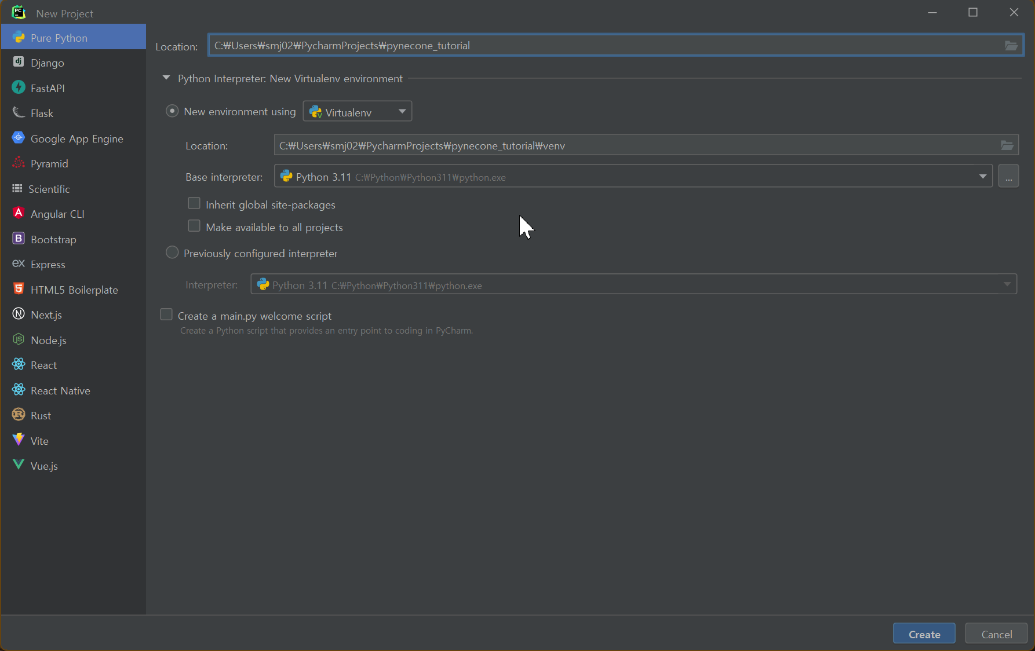Select Vite project type
The image size is (1035, 651).
(x=74, y=441)
